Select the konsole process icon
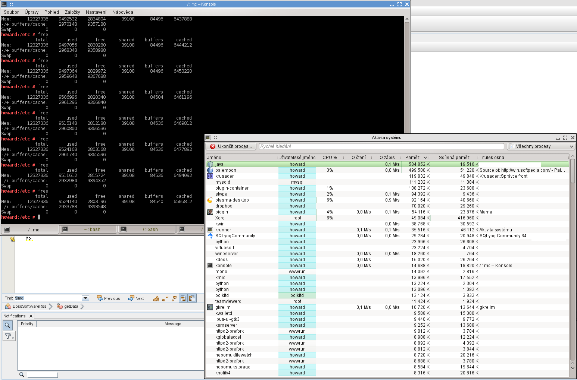The height and width of the screenshot is (380, 577). coord(210,266)
